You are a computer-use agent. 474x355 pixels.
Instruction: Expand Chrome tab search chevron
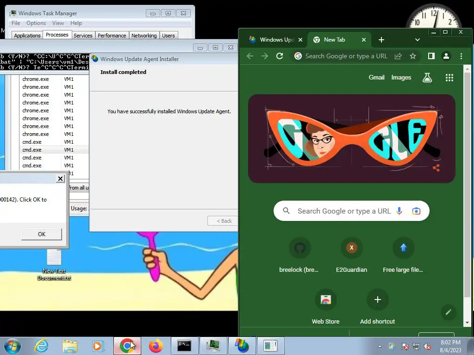pyautogui.click(x=418, y=40)
